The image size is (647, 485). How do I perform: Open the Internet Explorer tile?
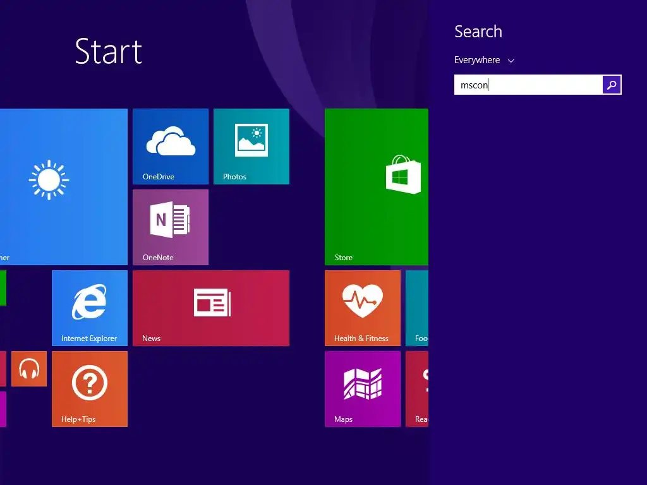click(x=90, y=308)
